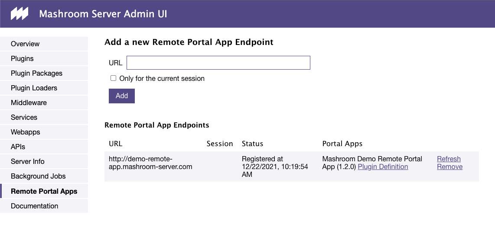Go to the Plugins page
The image size is (495, 227).
(44, 58)
